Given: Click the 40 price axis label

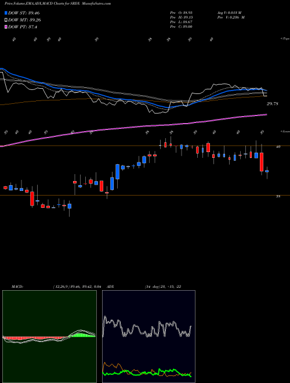Looking at the screenshot, I should [278, 147].
